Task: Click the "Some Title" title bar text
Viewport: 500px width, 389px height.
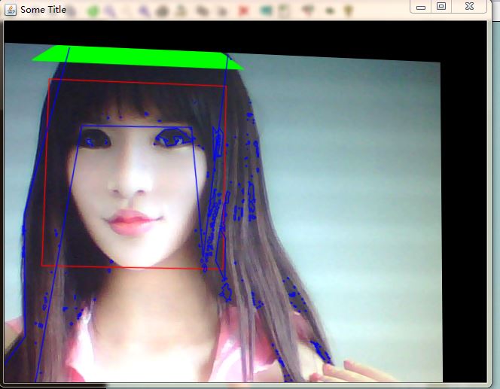Action: [x=43, y=10]
